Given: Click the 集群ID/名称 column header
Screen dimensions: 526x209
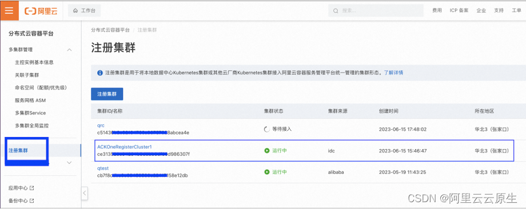Looking at the screenshot, I should (110, 111).
